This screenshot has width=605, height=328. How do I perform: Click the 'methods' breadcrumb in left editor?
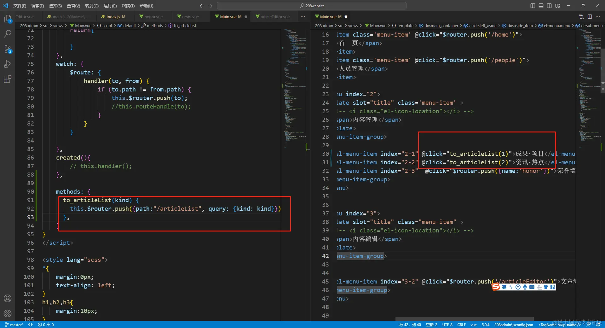[x=155, y=26]
